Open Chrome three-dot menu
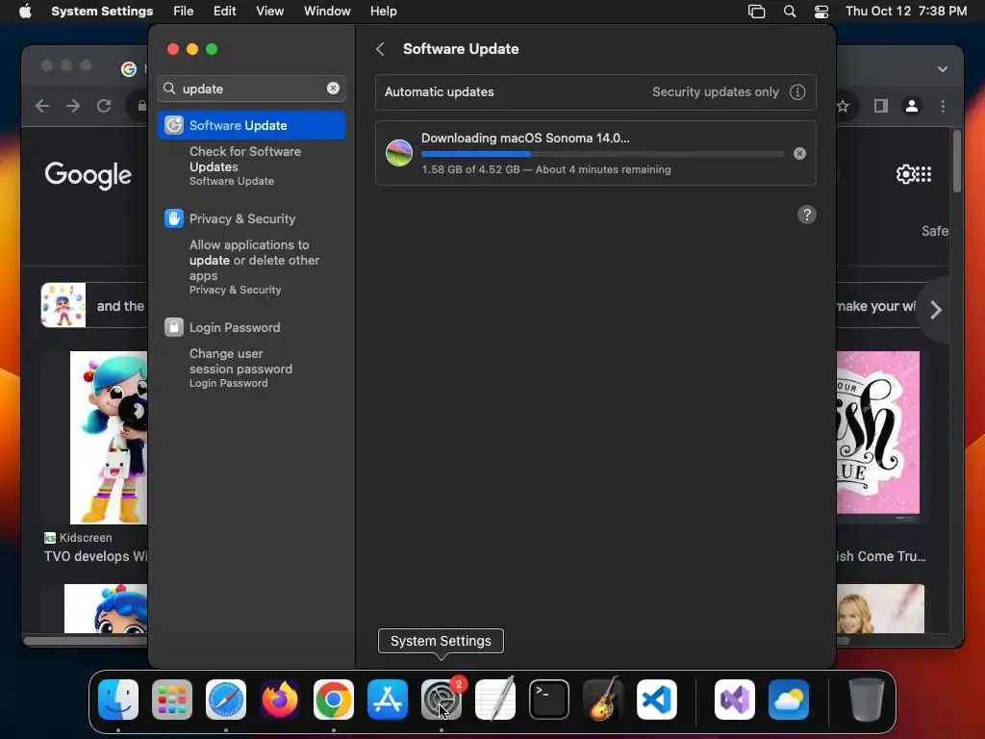The image size is (985, 739). coord(943,106)
